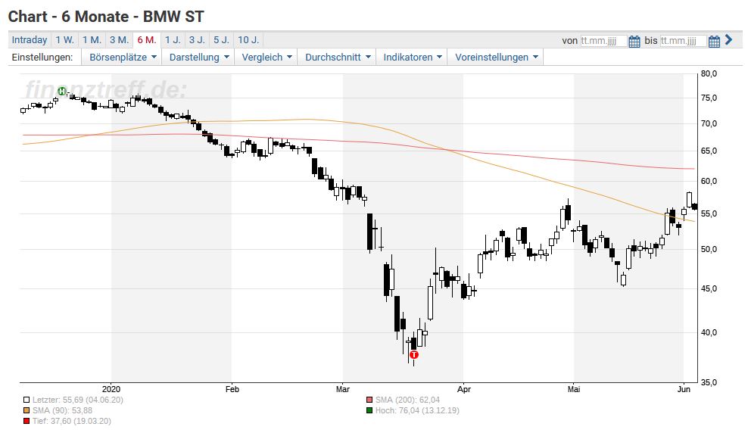
Task: Click the legend text 'SMA (90): 53,88'
Action: (62, 410)
